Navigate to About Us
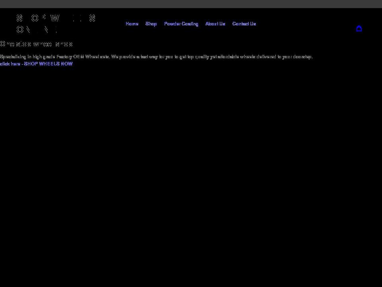 pyautogui.click(x=215, y=24)
